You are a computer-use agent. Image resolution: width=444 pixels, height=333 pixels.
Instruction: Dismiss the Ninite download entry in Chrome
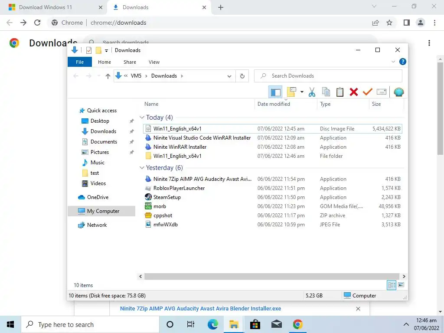coord(358,309)
